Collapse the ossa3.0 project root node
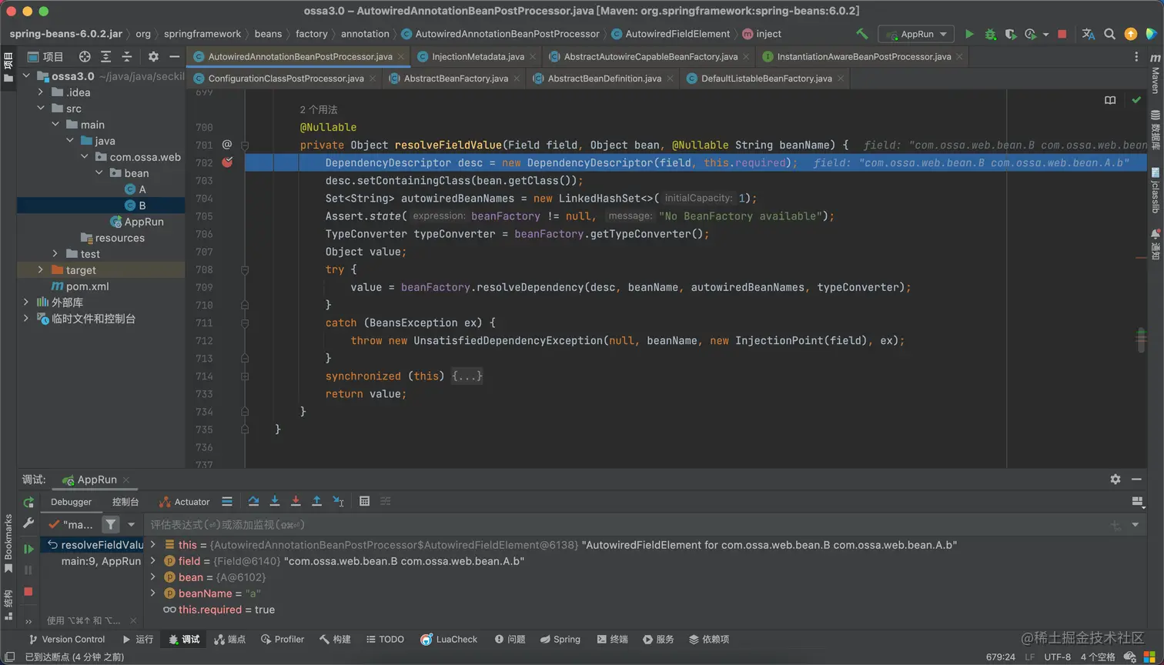 26,76
